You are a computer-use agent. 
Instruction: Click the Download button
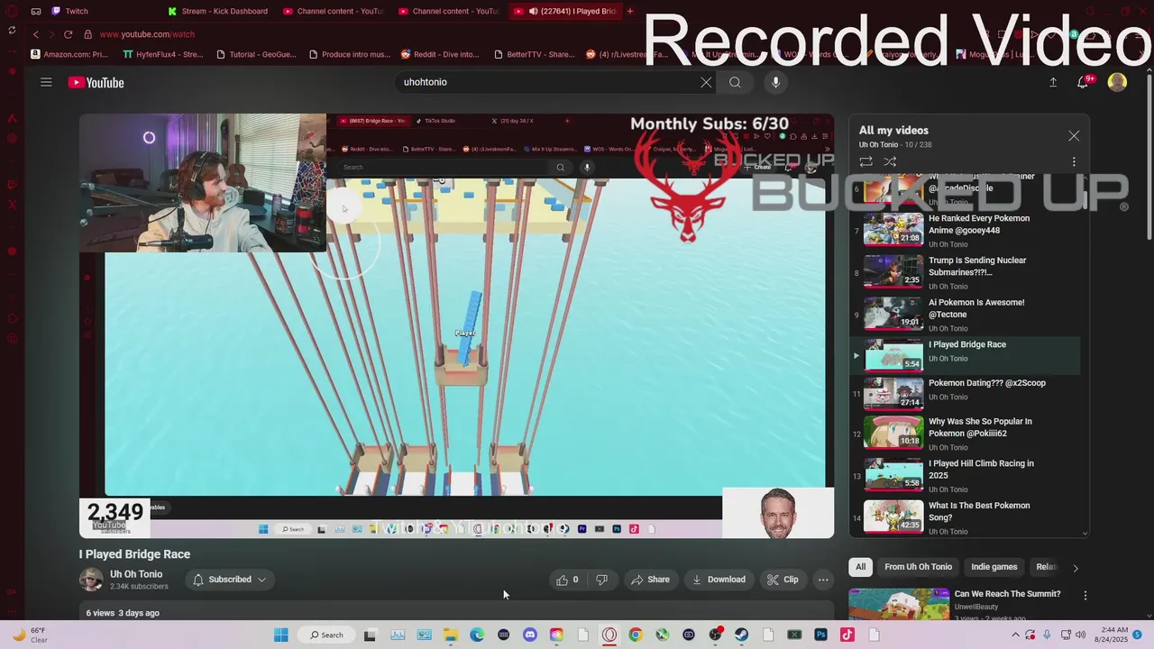(719, 580)
